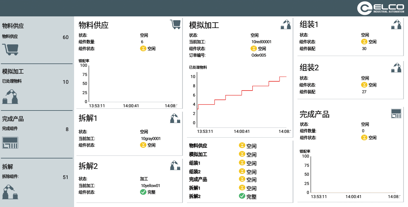The image size is (408, 207).
Task: Click cart icon in 物料供应 panel header
Action: pyautogui.click(x=175, y=24)
